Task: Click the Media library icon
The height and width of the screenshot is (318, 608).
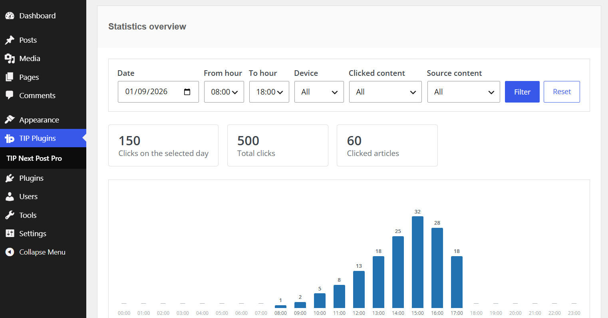Action: [x=10, y=59]
